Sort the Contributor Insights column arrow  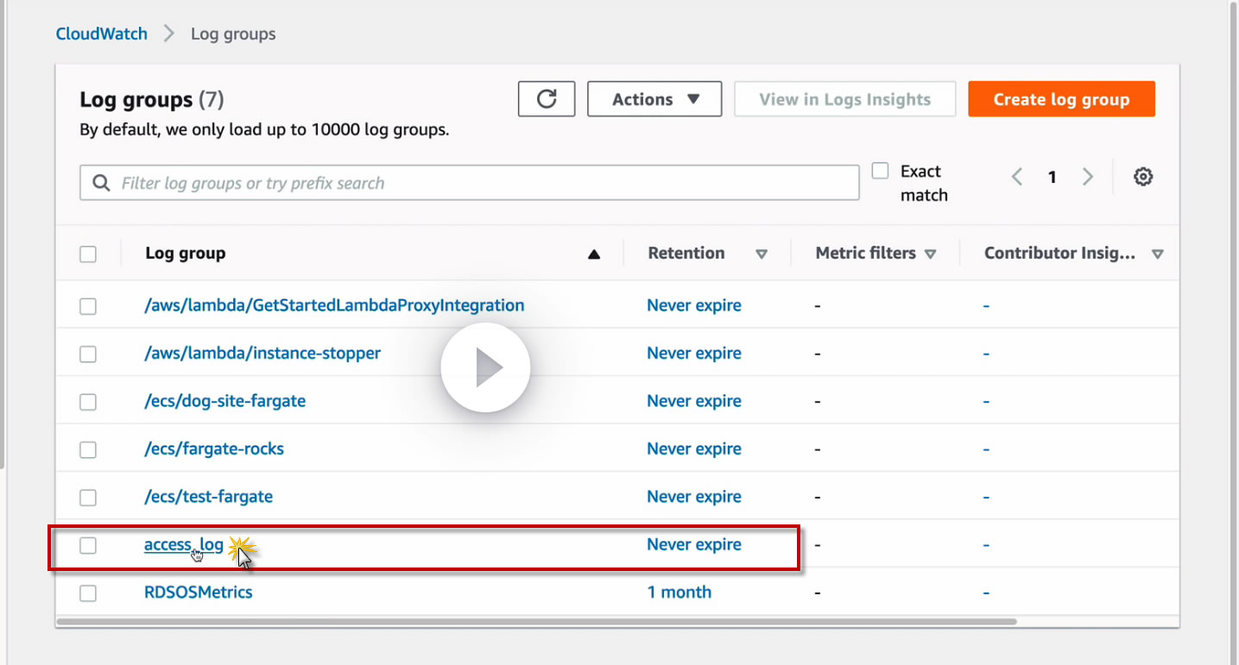coord(1158,254)
